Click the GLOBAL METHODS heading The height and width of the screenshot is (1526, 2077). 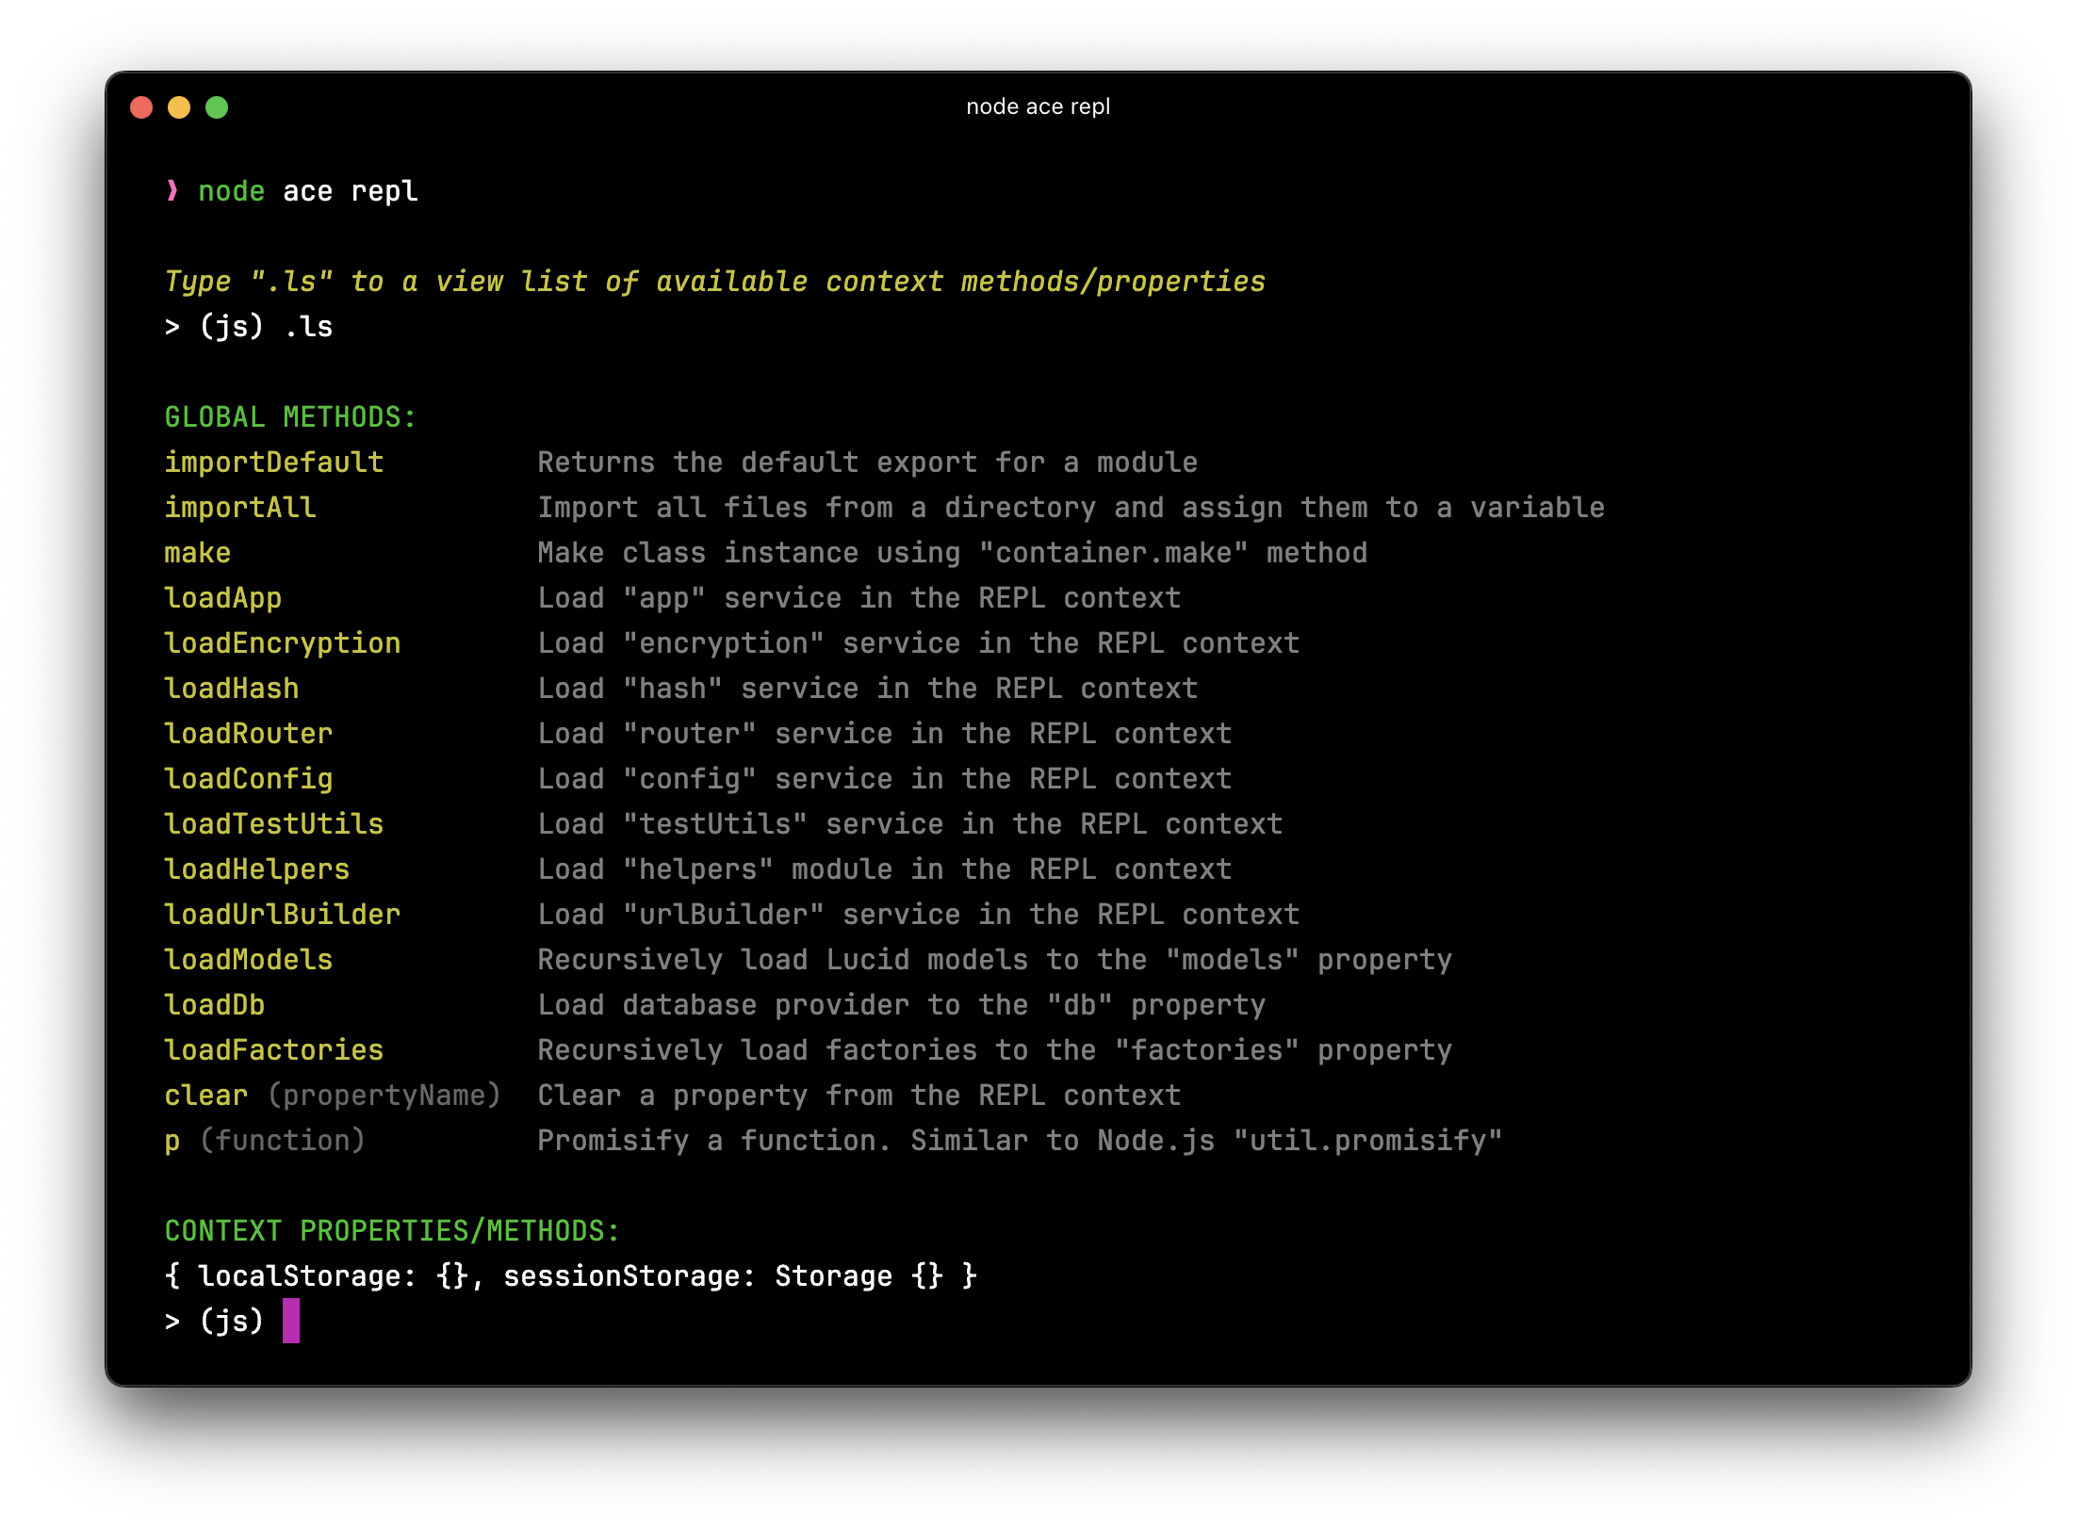tap(290, 417)
